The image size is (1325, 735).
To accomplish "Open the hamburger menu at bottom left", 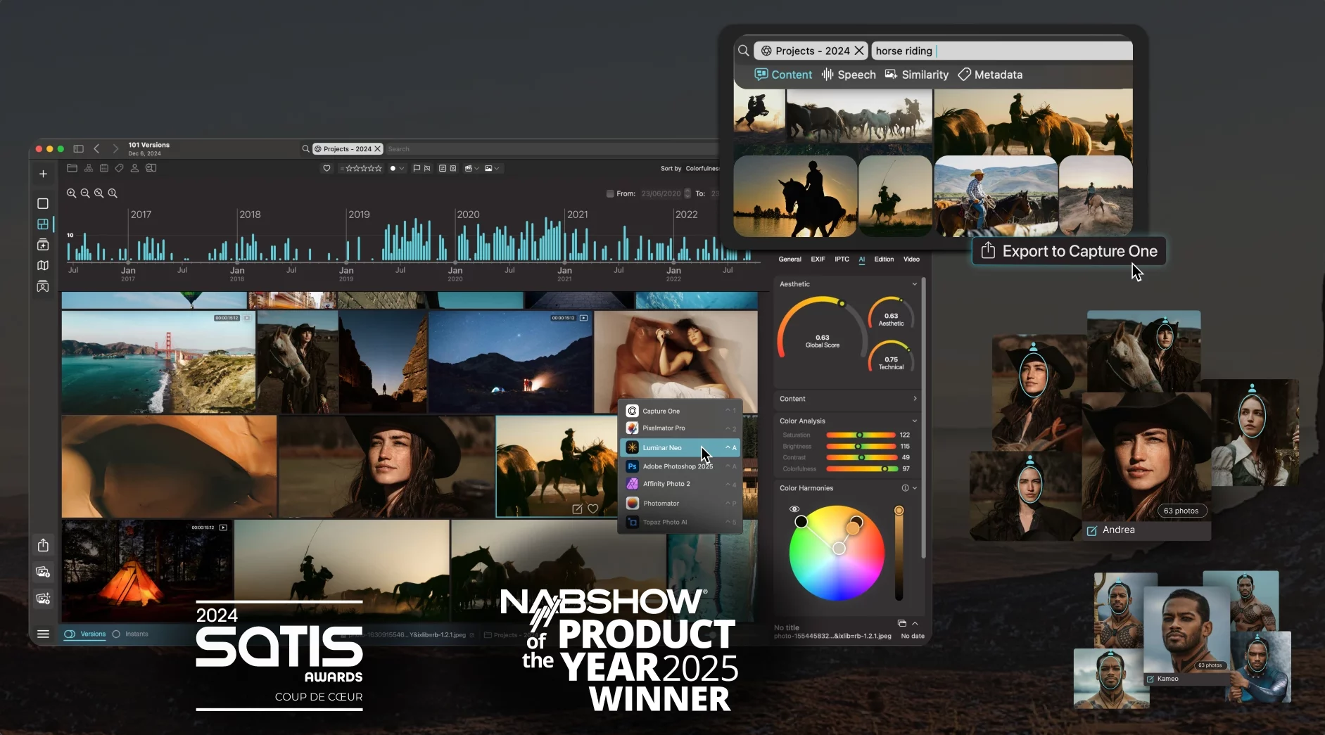I will click(x=43, y=634).
